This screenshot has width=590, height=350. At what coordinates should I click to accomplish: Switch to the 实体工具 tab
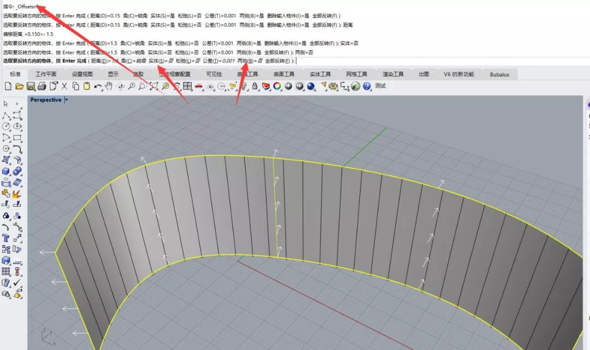point(320,74)
